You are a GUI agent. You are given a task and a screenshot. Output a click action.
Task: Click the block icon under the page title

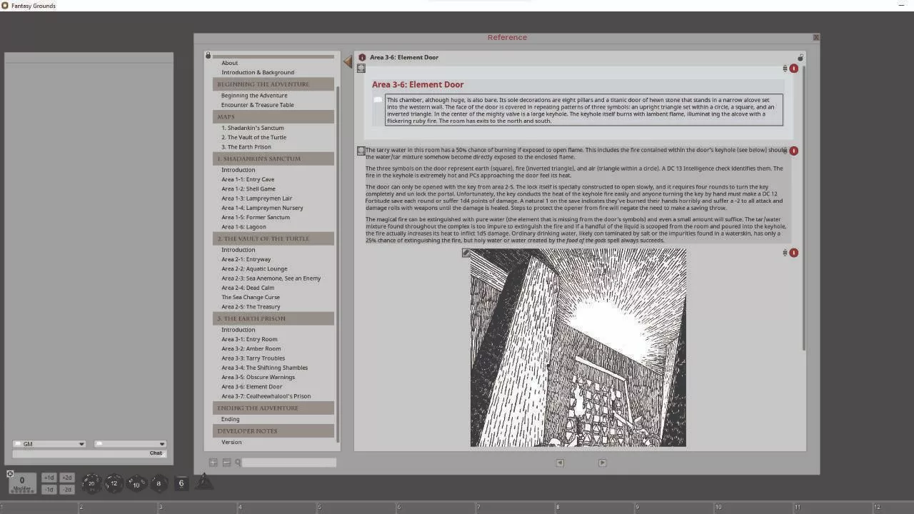click(x=361, y=69)
